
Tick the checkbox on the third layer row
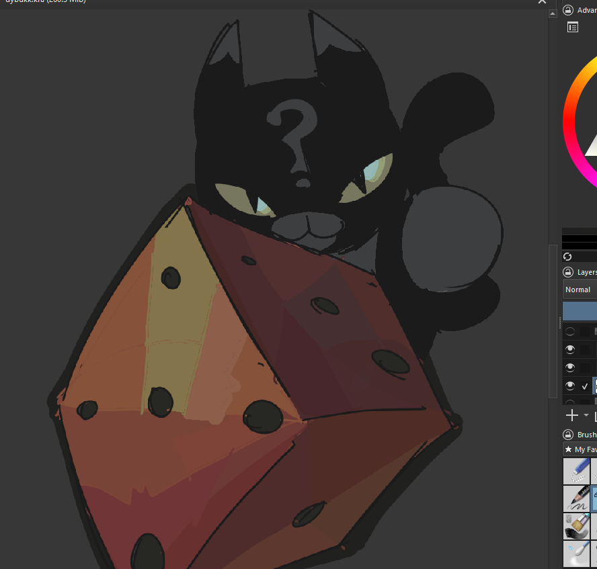[585, 367]
